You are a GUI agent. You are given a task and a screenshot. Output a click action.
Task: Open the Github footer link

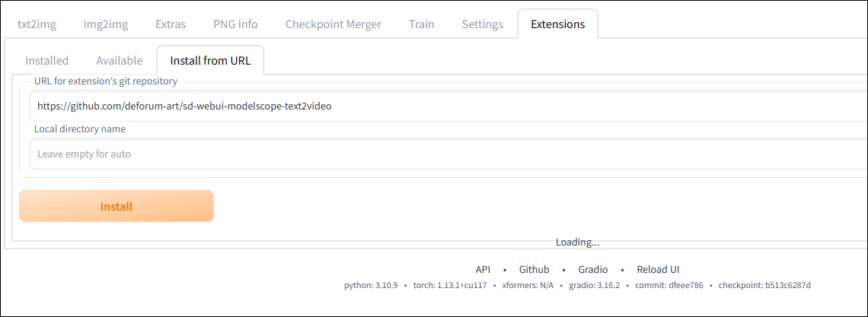535,270
